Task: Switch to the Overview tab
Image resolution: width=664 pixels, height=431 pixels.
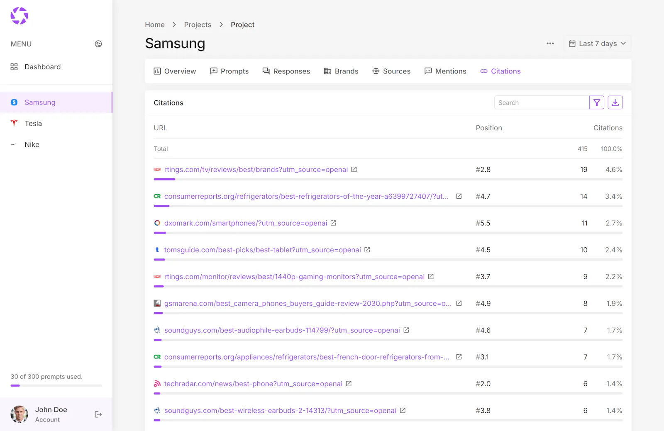Action: pos(175,71)
